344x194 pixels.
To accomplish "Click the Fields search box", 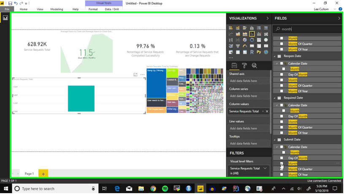I will point(307,29).
